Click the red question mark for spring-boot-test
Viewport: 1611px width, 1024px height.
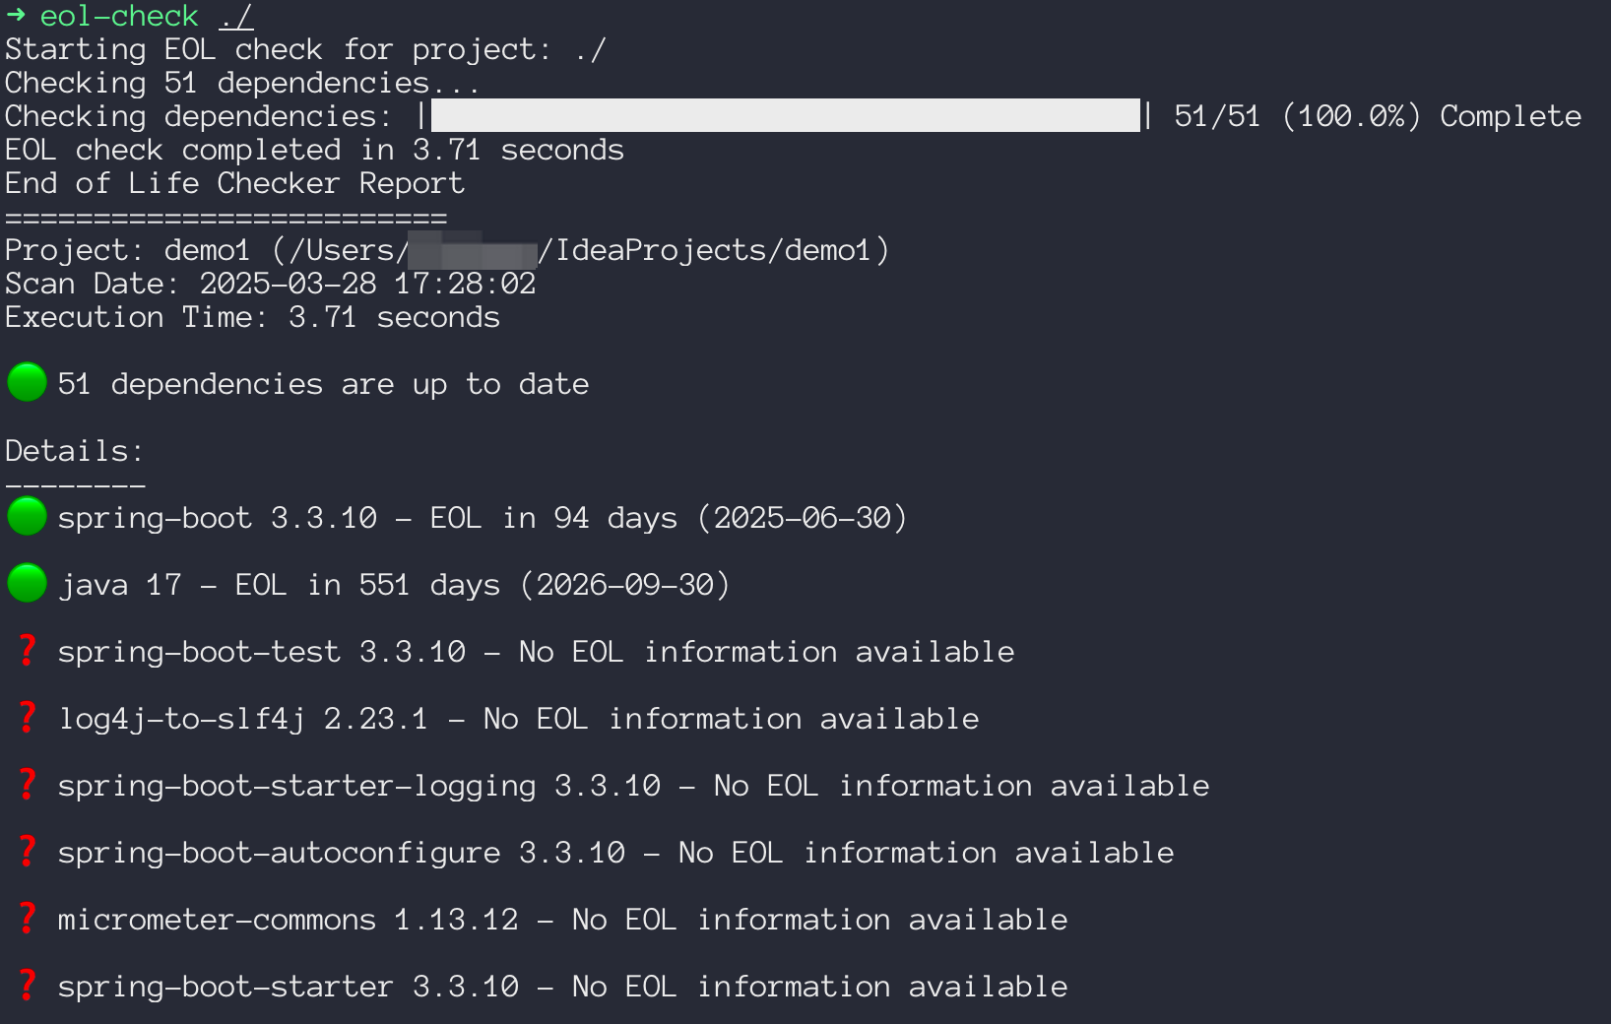click(28, 650)
